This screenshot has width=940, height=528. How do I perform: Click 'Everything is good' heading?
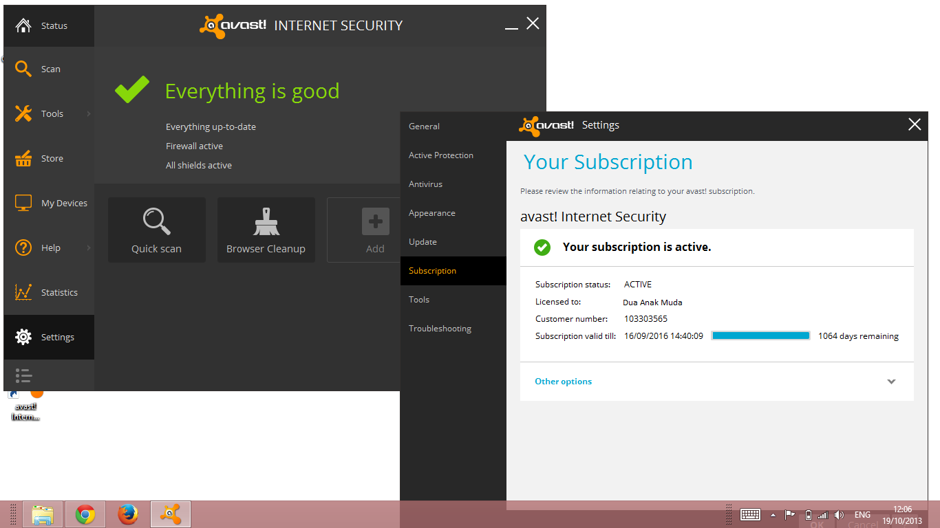click(x=252, y=91)
